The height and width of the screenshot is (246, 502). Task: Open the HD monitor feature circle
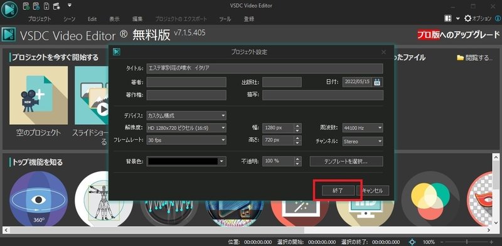[x=365, y=213]
